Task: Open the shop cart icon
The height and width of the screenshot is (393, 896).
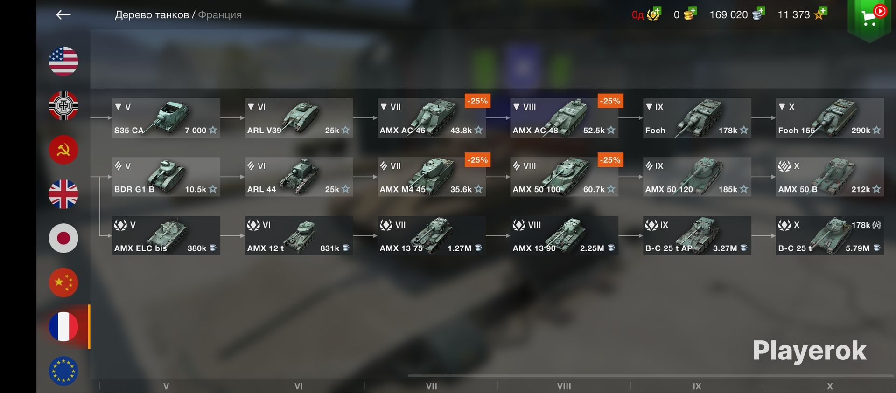Action: coord(869,18)
